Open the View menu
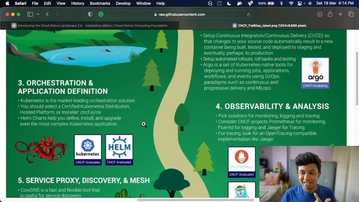Screen dimensions: 359x202 pos(61,3)
